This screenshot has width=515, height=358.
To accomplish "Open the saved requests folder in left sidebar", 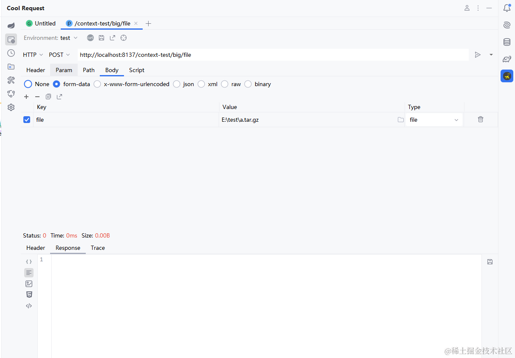I will coord(11,67).
